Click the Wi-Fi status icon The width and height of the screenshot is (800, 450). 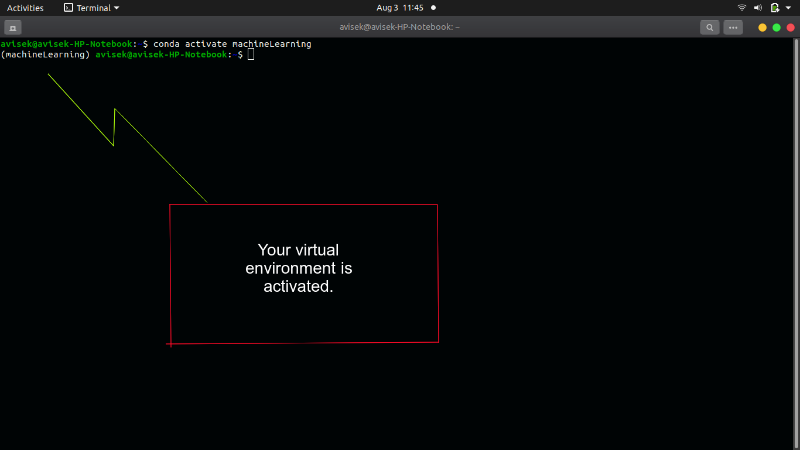pos(742,8)
